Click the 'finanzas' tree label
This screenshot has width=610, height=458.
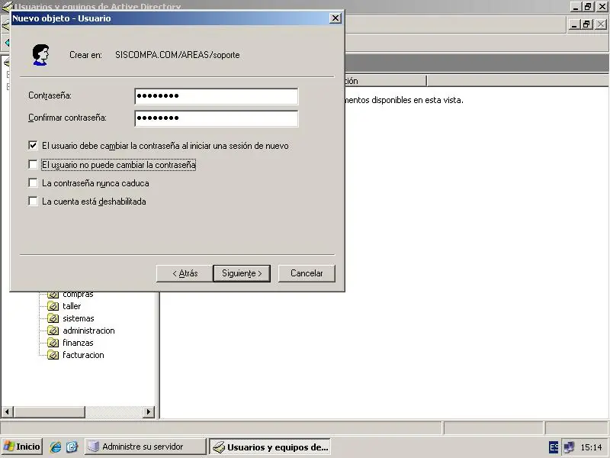coord(78,343)
